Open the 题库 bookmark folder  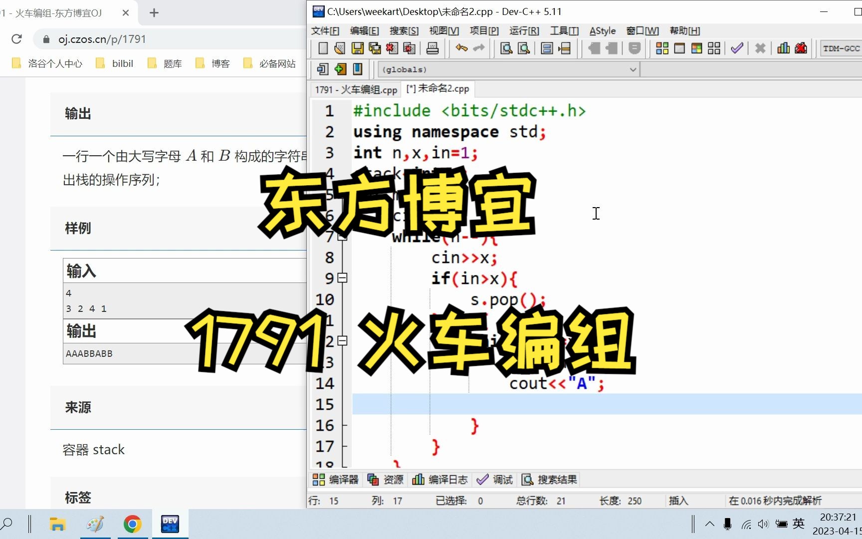tap(165, 63)
